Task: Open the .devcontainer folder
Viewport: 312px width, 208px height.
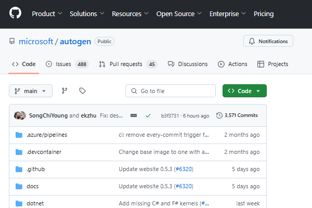Action: (44, 152)
